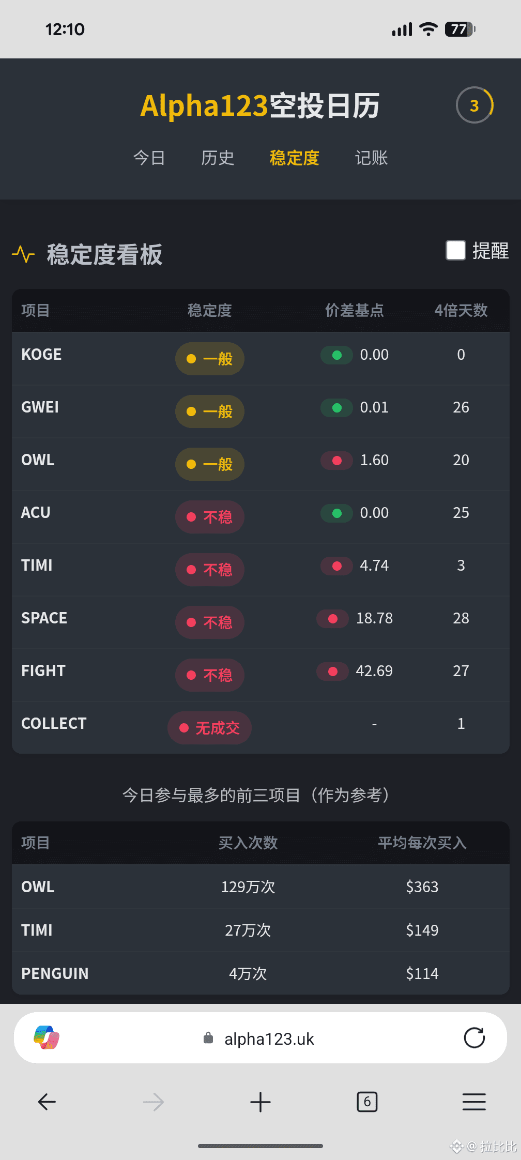Open the 记账 tab

point(371,158)
